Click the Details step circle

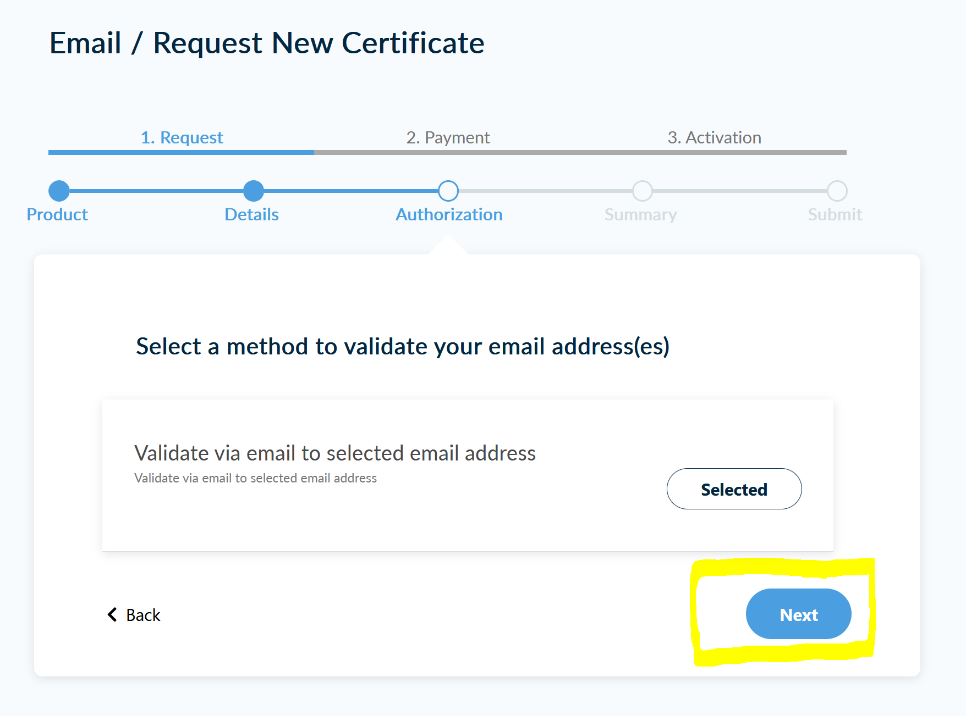[x=253, y=191]
